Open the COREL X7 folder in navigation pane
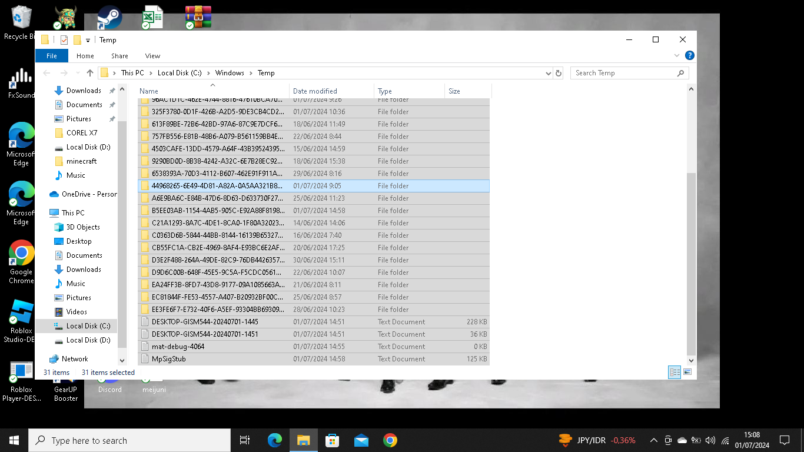Viewport: 804px width, 452px height. point(82,133)
